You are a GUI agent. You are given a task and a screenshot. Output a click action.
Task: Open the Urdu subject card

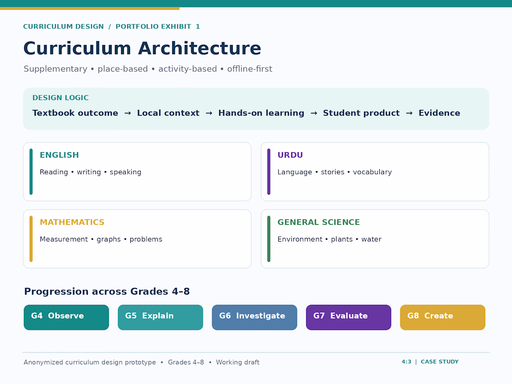point(375,172)
